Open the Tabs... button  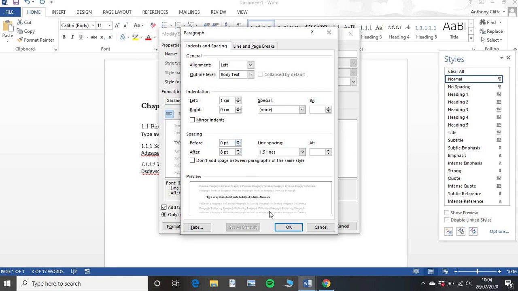pos(197,227)
